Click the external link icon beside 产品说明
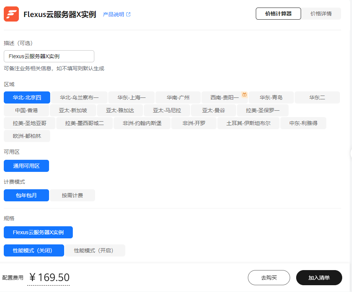The height and width of the screenshot is (292, 352). 128,14
